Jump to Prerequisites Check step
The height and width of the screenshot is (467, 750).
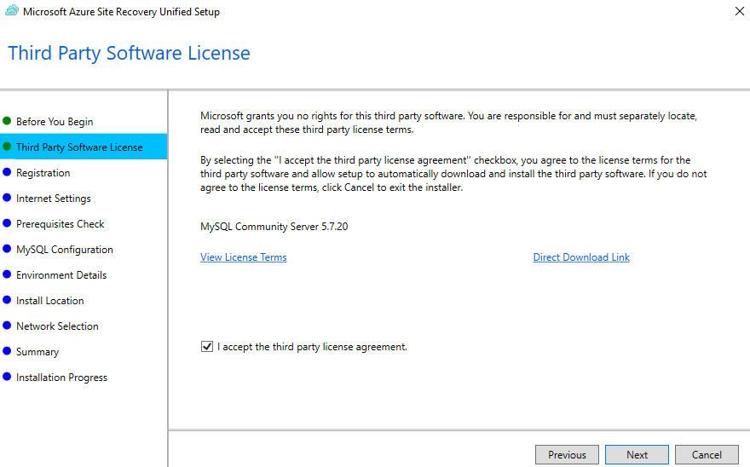tap(61, 224)
